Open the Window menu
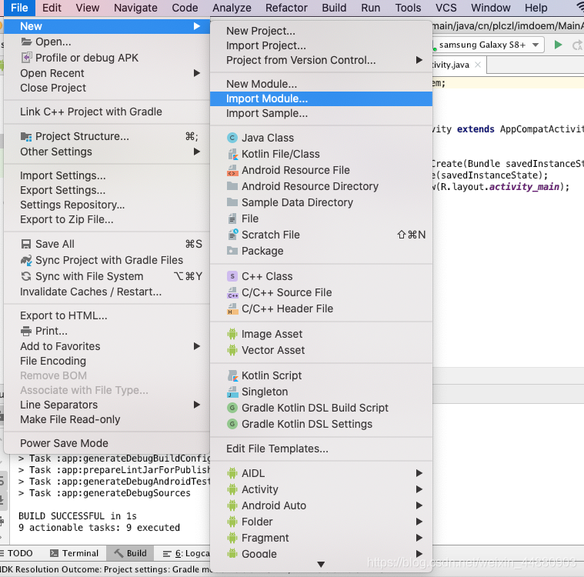 491,8
